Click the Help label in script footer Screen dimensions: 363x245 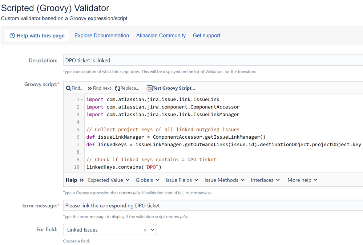tap(71, 180)
